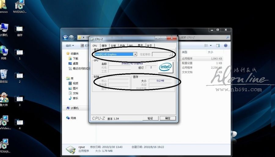The width and height of the screenshot is (275, 157).
Task: Expand the 组织 (Organize) menu dropdown
Action: (70, 46)
